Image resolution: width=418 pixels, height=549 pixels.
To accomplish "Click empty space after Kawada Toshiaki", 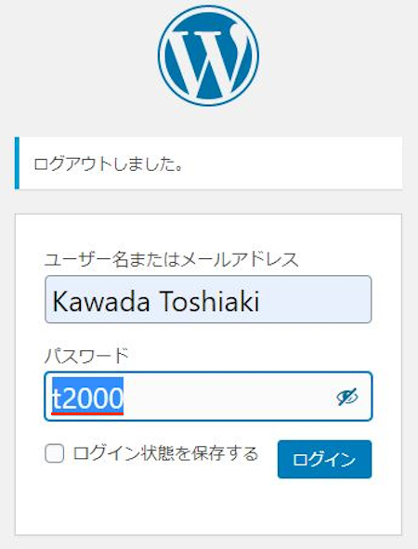I will (315, 300).
